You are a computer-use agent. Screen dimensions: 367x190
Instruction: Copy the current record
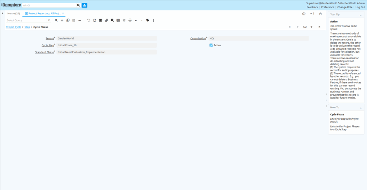[x=68, y=20]
